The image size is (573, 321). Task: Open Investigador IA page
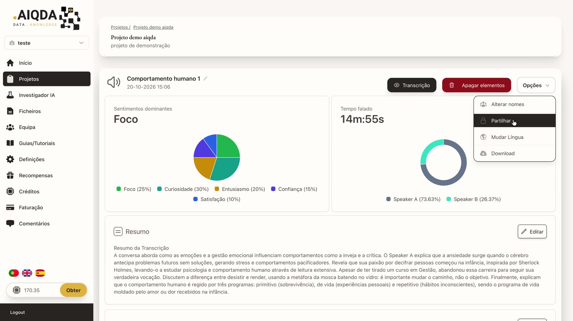(47, 95)
